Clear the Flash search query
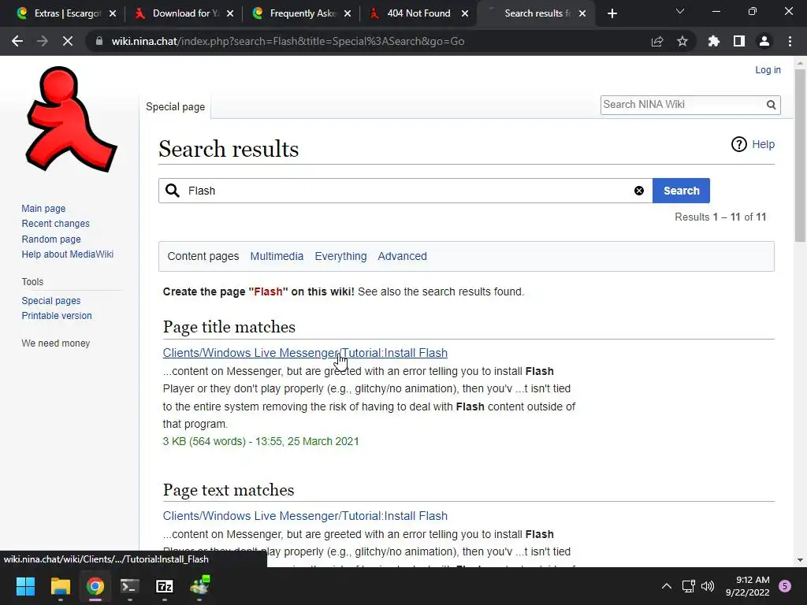This screenshot has height=605, width=807. pos(638,191)
